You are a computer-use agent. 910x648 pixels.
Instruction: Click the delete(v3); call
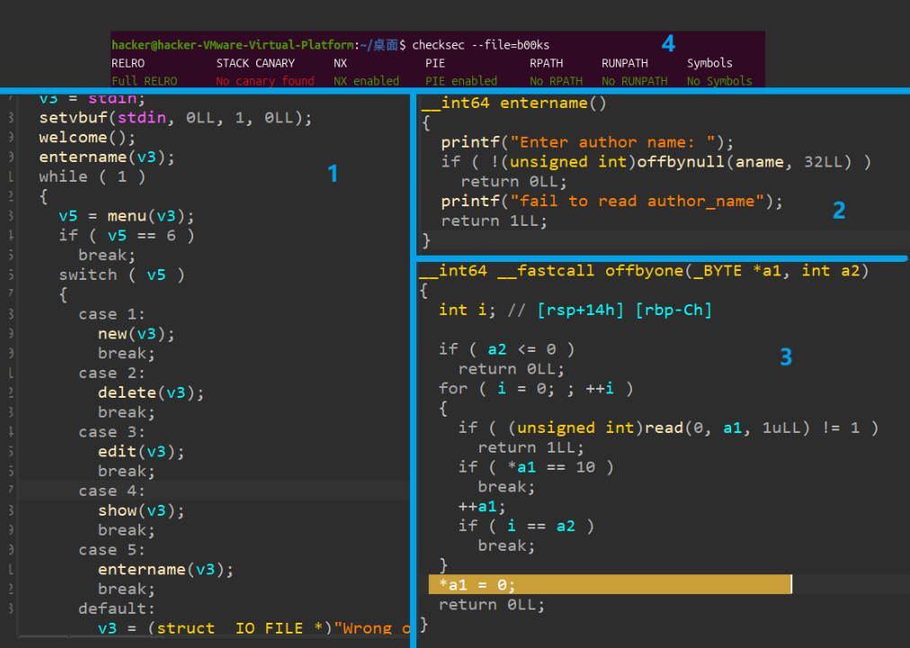pos(151,392)
